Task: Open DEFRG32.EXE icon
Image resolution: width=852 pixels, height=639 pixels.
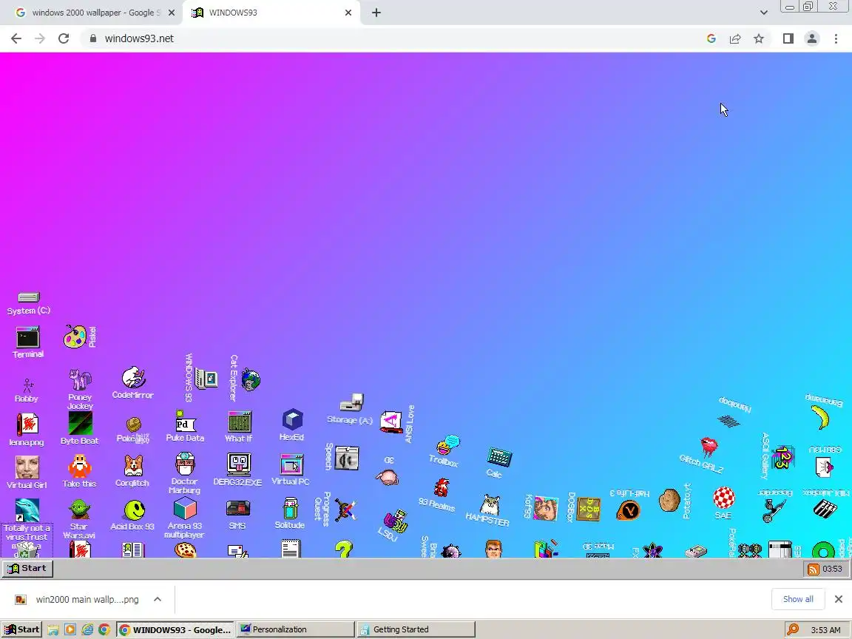Action: 239,464
